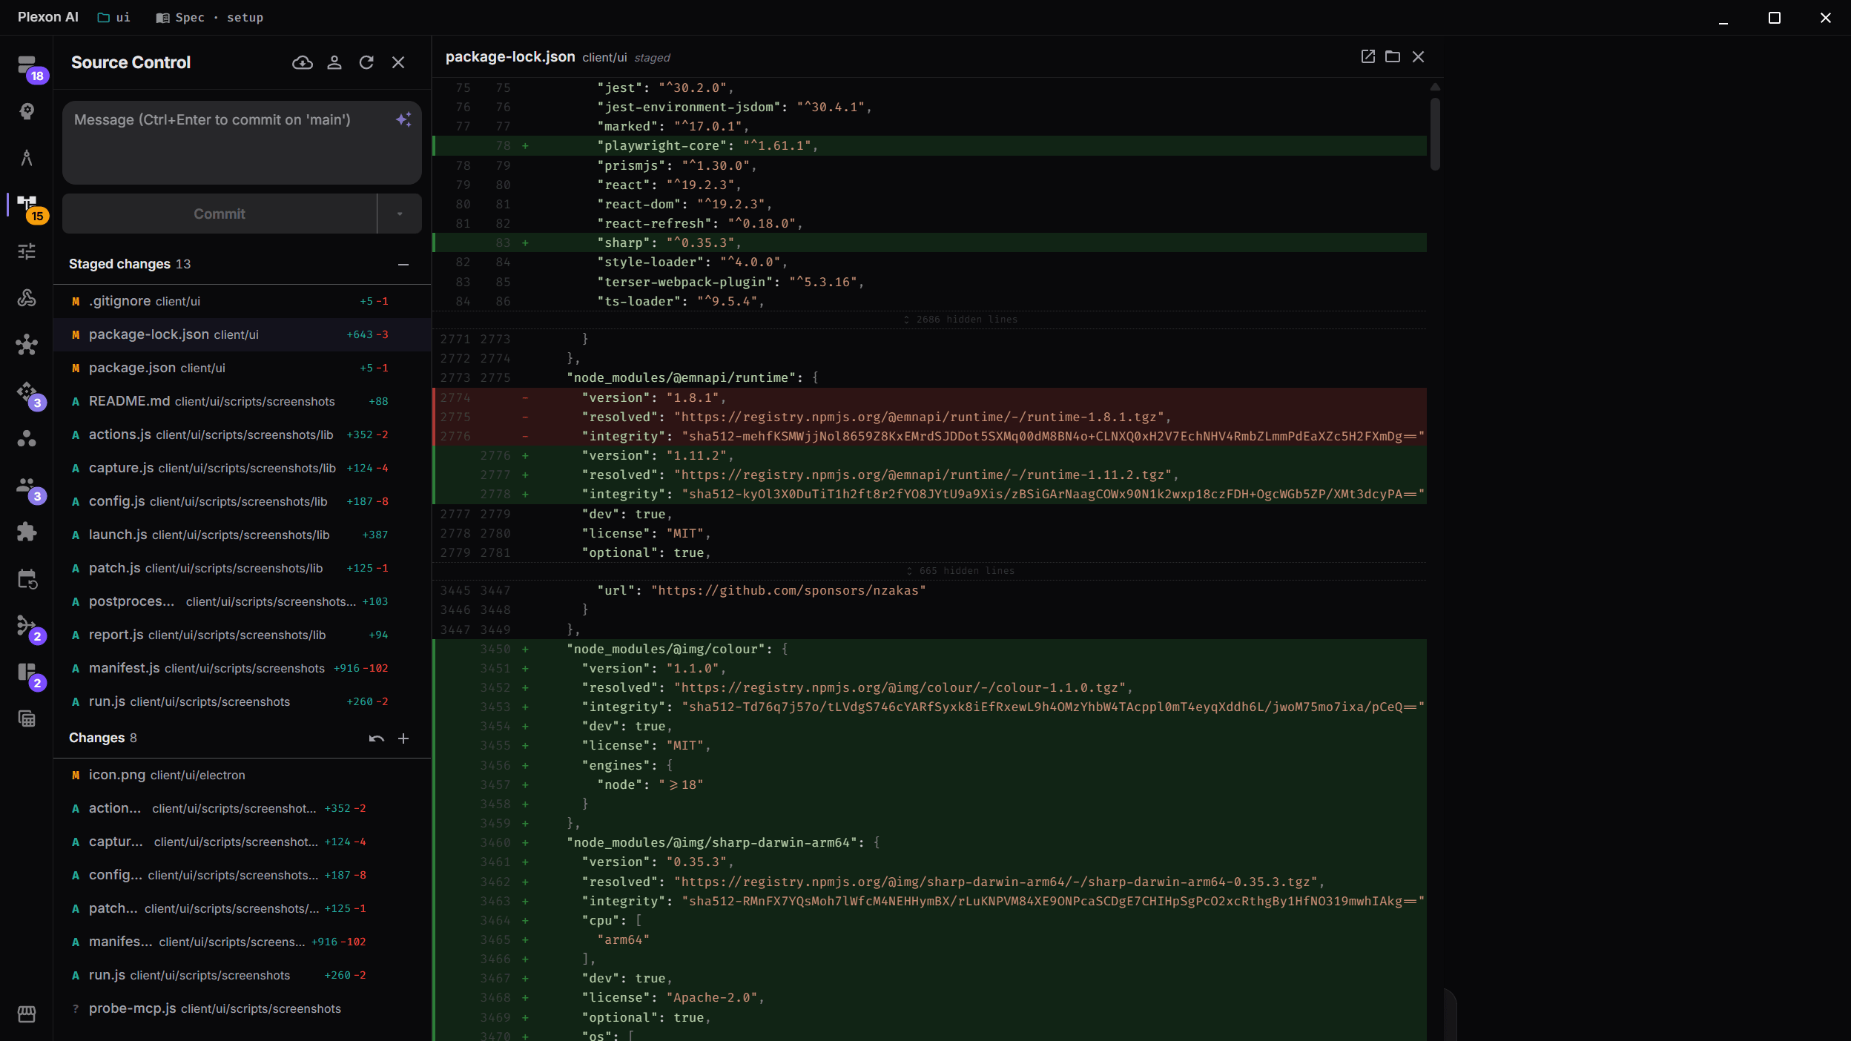Collapse the Staged changes section header

(130, 264)
